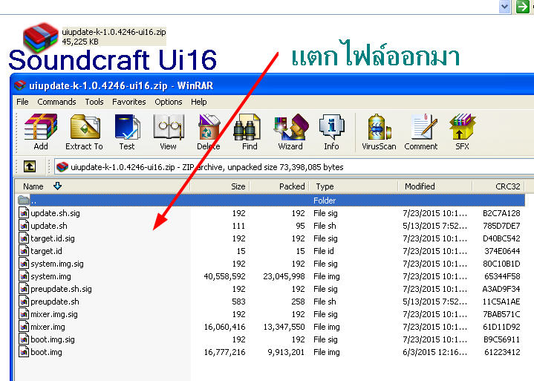This screenshot has height=381, width=534.
Task: Select the boot.img file
Action: coord(271,352)
